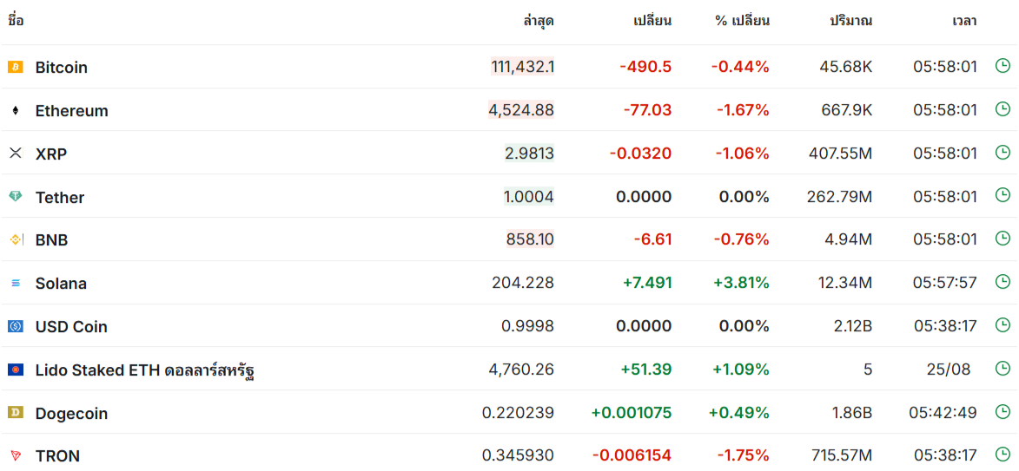Click the Solana striped logo icon
1019x471 pixels.
[16, 283]
